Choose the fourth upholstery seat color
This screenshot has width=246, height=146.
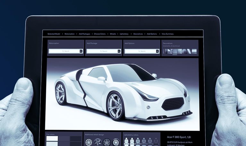click(144, 142)
